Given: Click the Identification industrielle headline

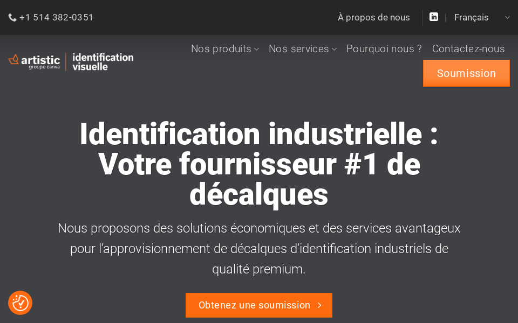Looking at the screenshot, I should pos(259,164).
